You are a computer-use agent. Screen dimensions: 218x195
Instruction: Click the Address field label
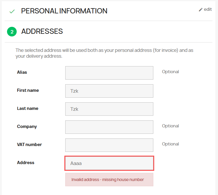click(26, 163)
